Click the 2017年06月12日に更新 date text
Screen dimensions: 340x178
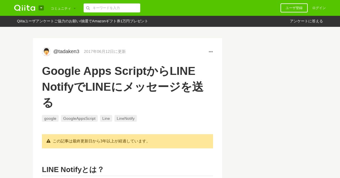pyautogui.click(x=105, y=51)
